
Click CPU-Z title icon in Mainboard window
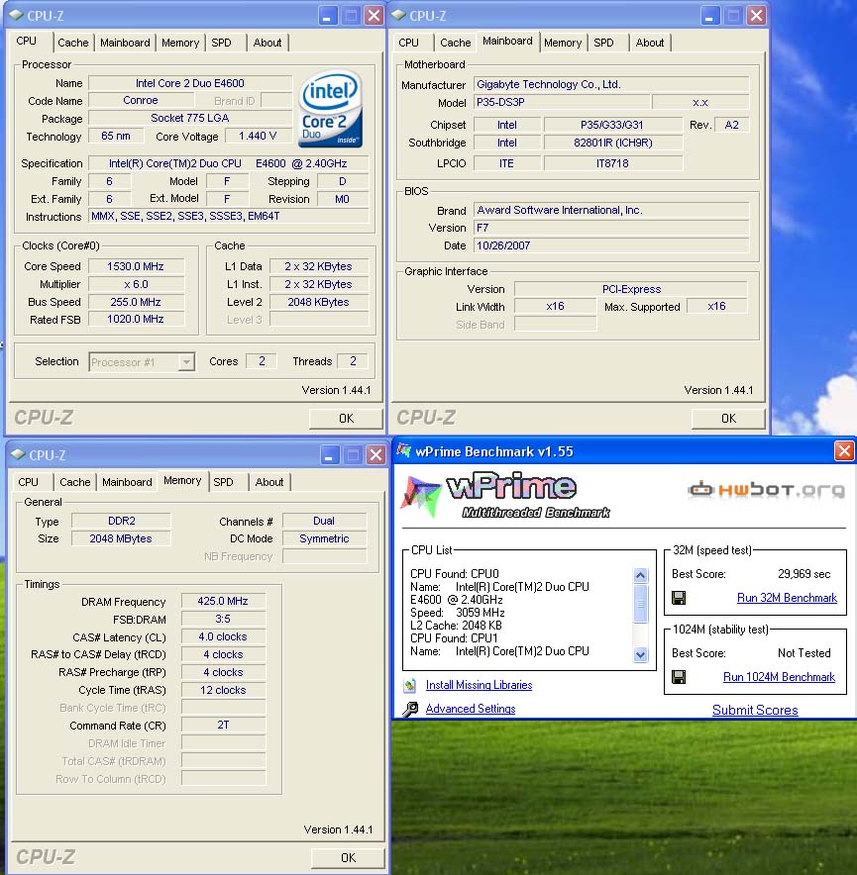point(398,15)
